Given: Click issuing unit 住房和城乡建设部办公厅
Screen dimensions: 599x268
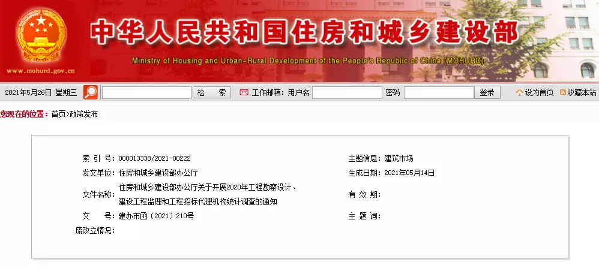Looking at the screenshot, I should tap(158, 173).
